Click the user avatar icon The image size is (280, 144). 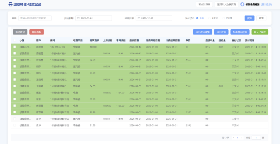[242, 4]
